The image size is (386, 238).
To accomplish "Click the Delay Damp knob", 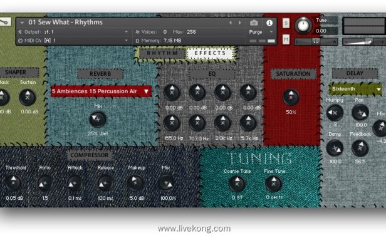I will click(335, 148).
